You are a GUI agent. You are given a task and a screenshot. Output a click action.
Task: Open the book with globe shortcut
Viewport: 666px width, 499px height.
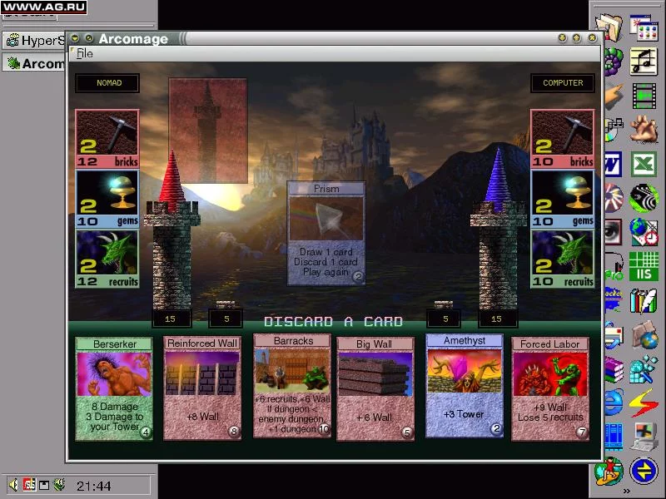pyautogui.click(x=644, y=335)
